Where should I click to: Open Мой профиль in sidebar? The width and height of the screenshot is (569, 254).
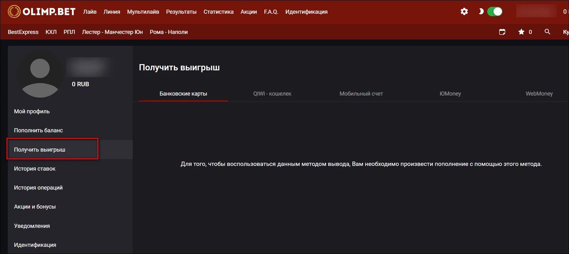point(70,111)
